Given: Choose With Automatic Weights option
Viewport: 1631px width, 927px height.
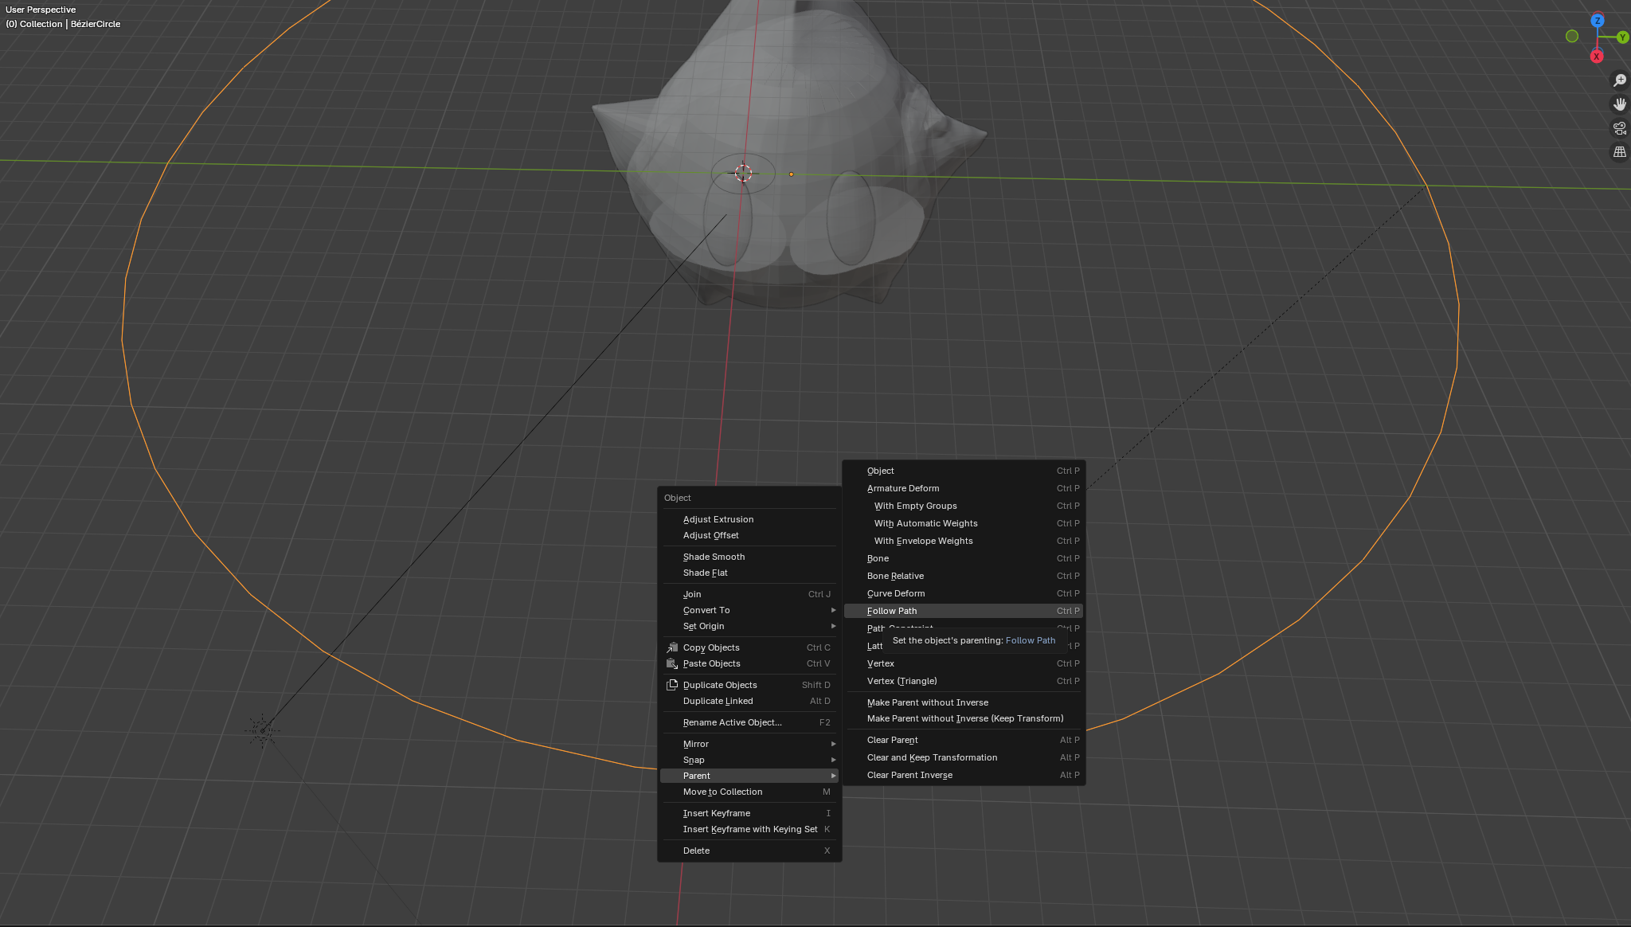Looking at the screenshot, I should pyautogui.click(x=925, y=523).
